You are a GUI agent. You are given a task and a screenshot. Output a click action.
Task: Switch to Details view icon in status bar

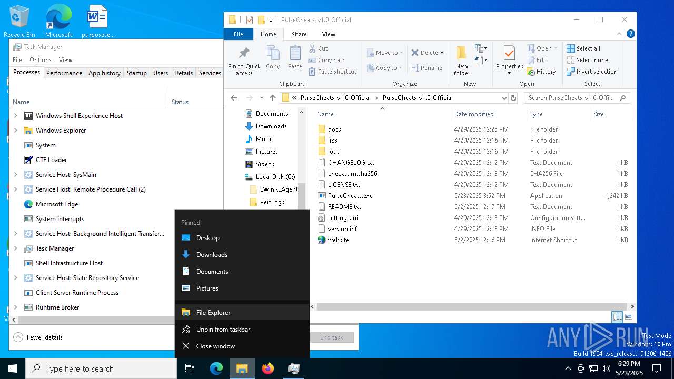click(617, 317)
